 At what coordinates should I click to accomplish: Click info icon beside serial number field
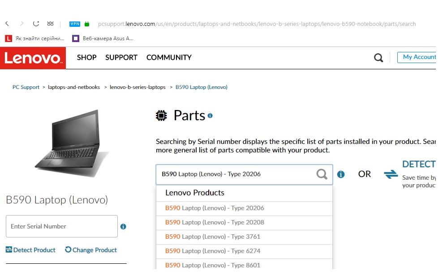click(x=123, y=226)
